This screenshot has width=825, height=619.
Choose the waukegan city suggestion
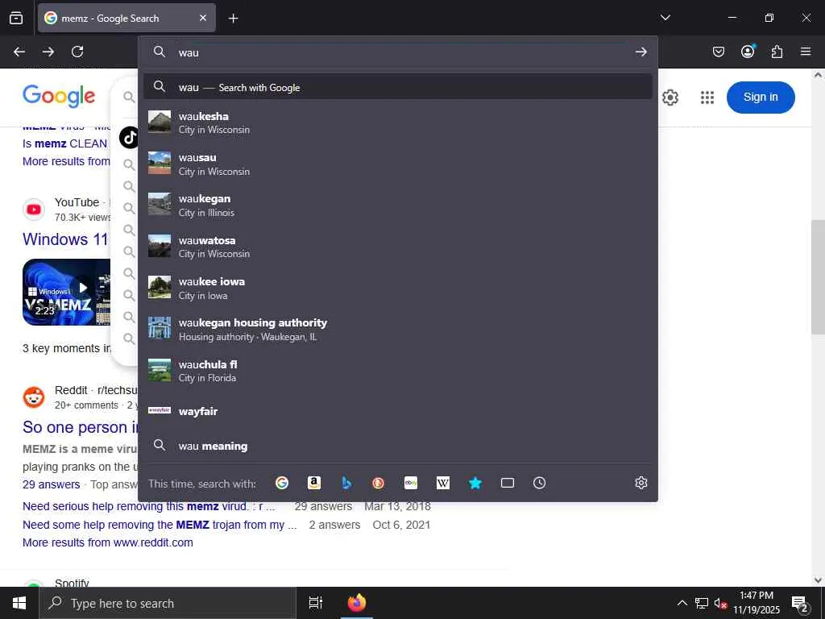coord(398,206)
